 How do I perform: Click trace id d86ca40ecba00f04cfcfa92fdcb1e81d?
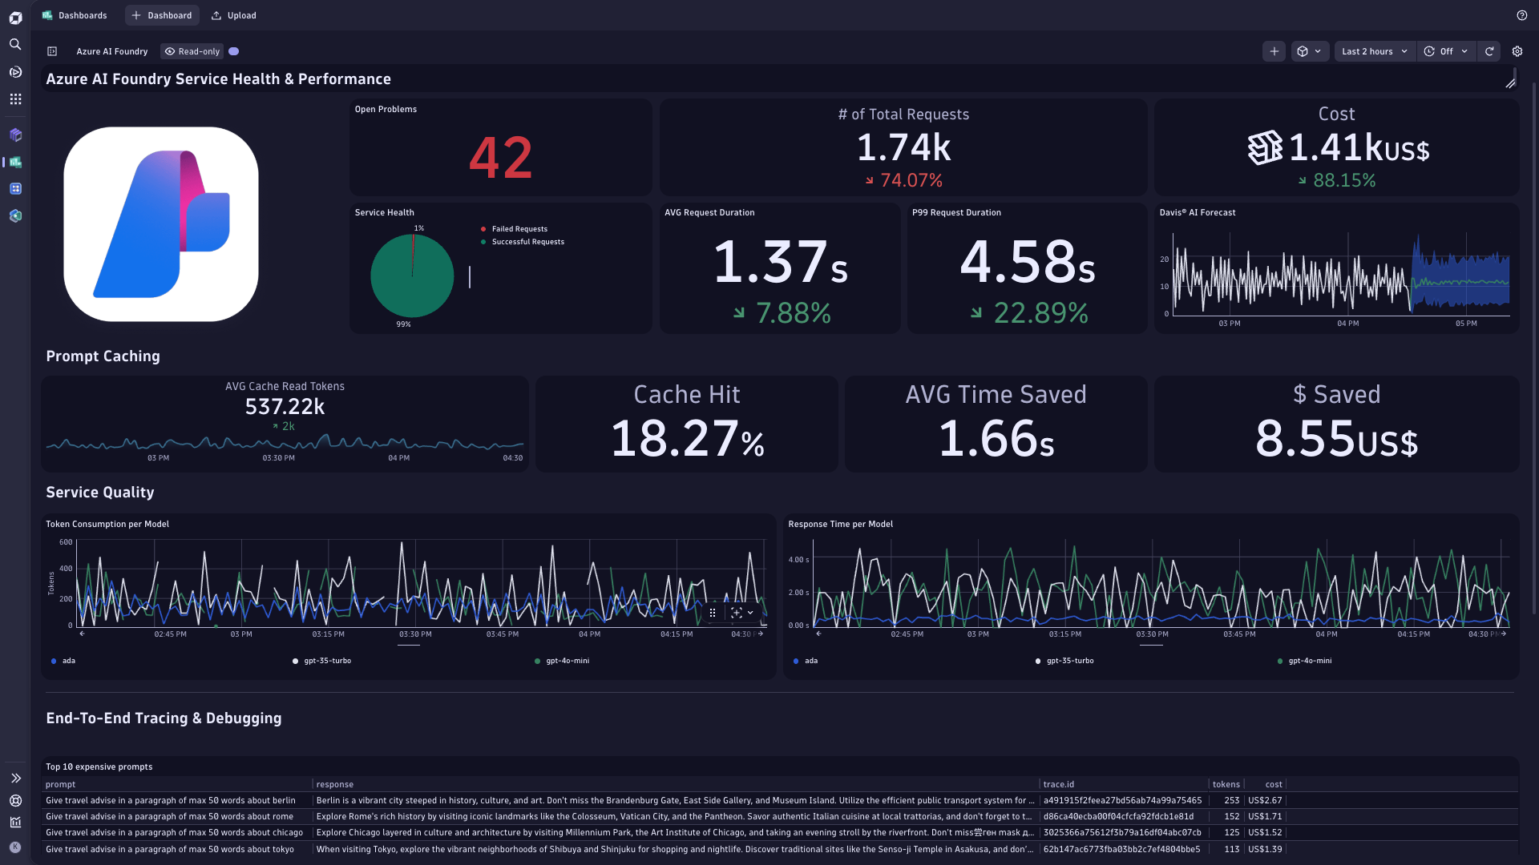(1118, 817)
